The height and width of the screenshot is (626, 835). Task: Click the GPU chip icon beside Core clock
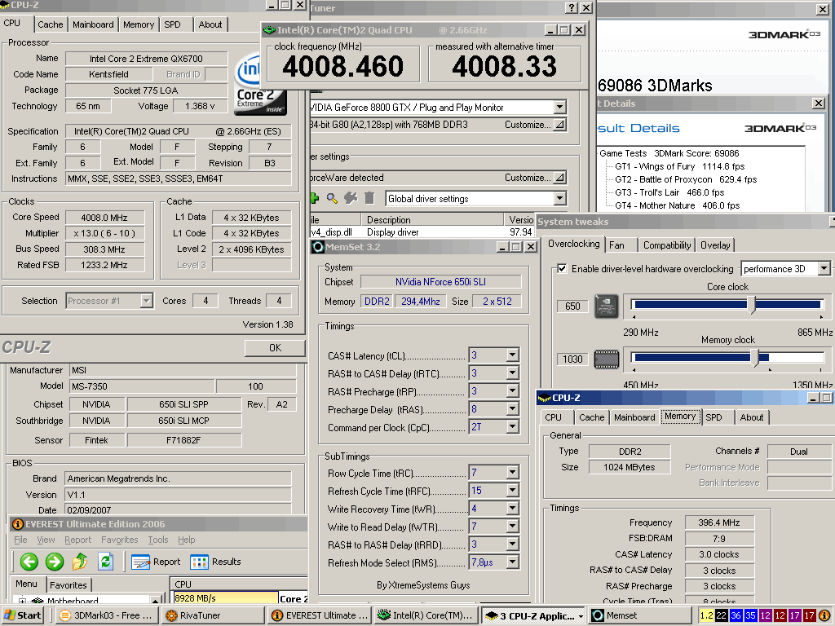point(607,306)
